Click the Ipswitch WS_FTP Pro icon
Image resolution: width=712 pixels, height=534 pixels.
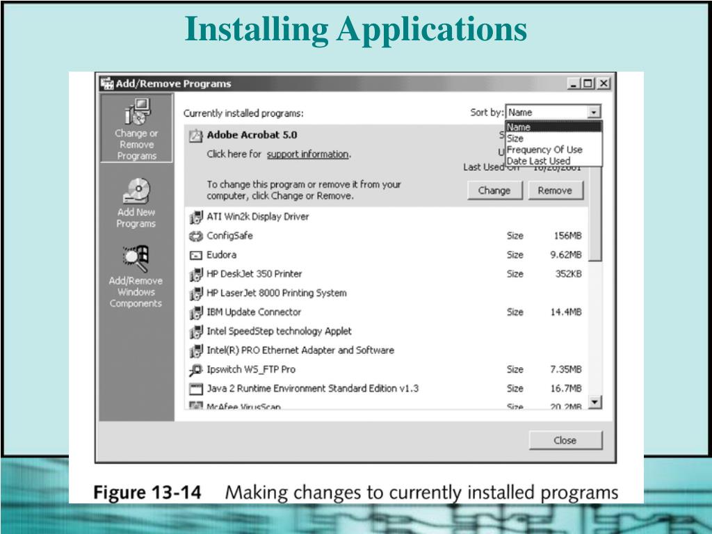pyautogui.click(x=195, y=370)
